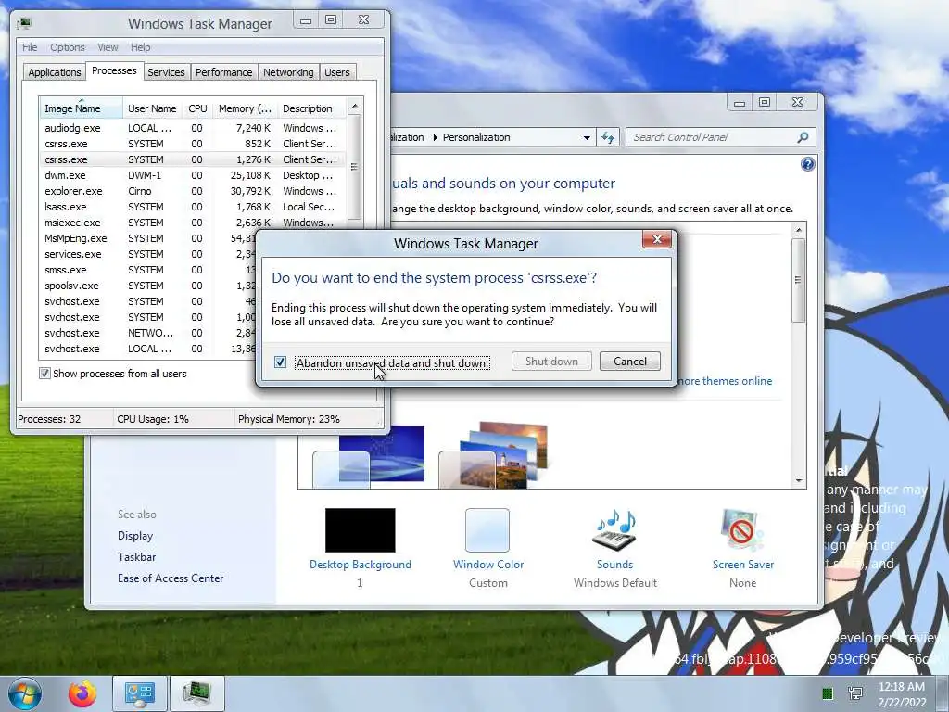Open the Control Panel help icon

[807, 164]
